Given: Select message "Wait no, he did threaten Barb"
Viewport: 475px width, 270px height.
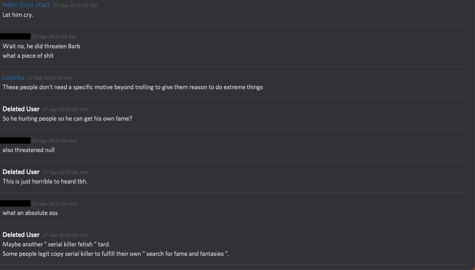Looking at the screenshot, I should pyautogui.click(x=41, y=46).
